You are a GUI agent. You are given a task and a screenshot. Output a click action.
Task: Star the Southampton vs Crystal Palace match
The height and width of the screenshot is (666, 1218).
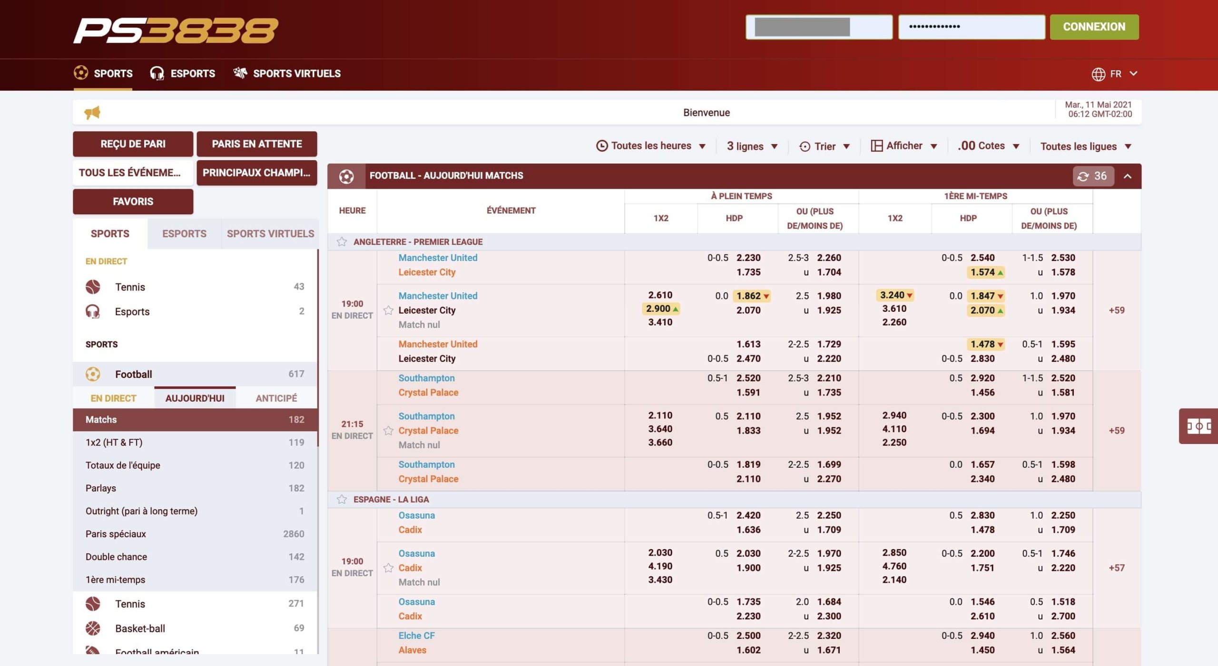(388, 431)
